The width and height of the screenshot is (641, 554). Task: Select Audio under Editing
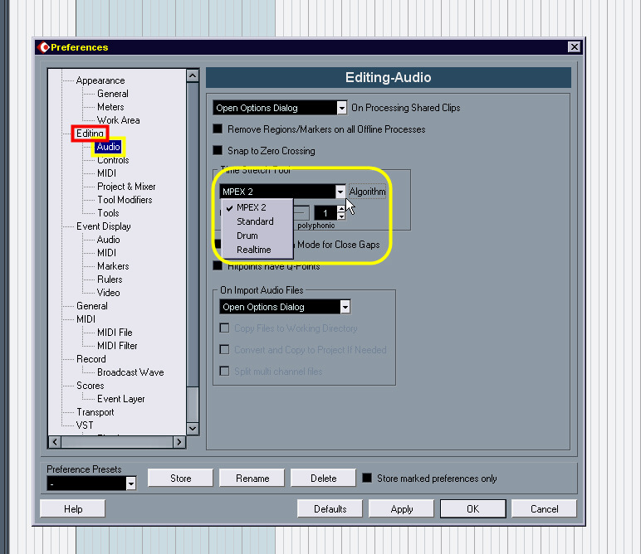108,147
